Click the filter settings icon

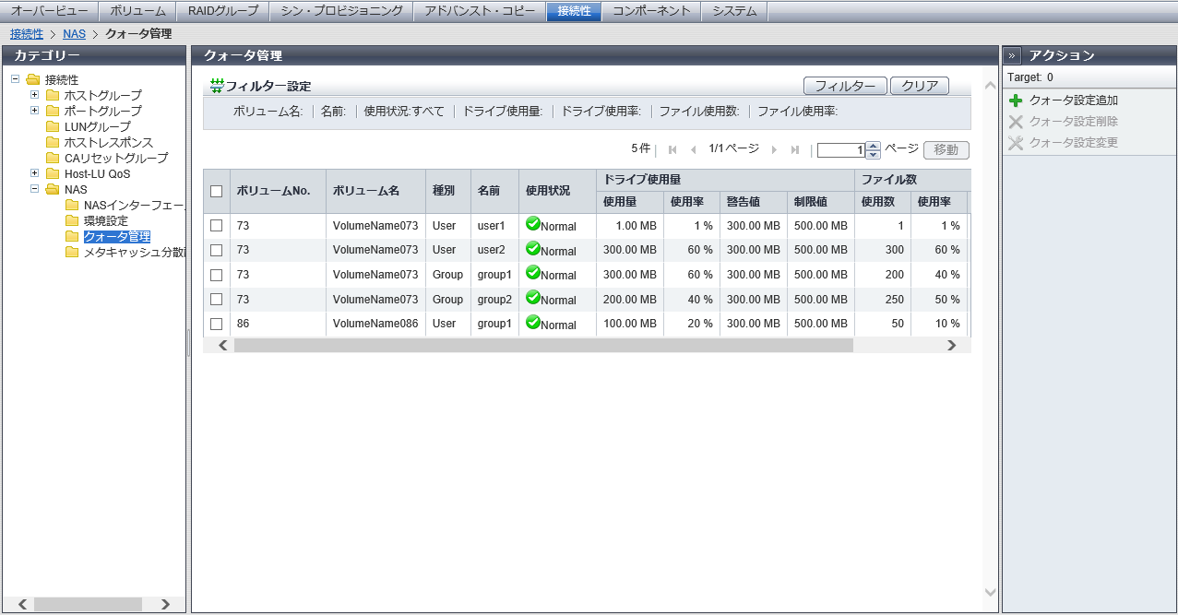(x=217, y=86)
